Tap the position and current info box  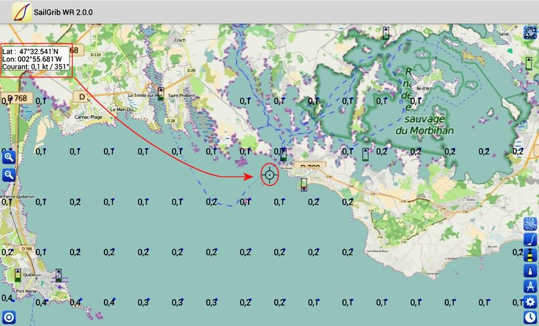coord(36,59)
